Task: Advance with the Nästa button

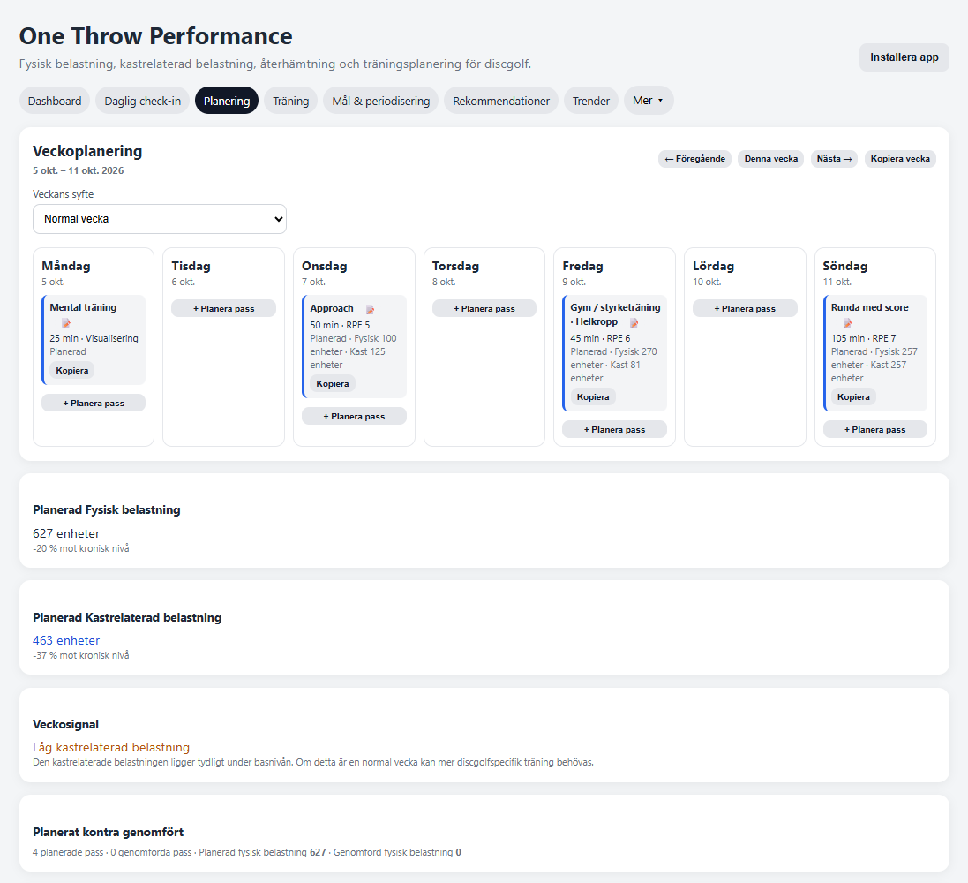Action: click(834, 159)
